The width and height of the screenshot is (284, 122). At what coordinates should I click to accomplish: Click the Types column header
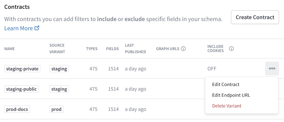point(92,49)
